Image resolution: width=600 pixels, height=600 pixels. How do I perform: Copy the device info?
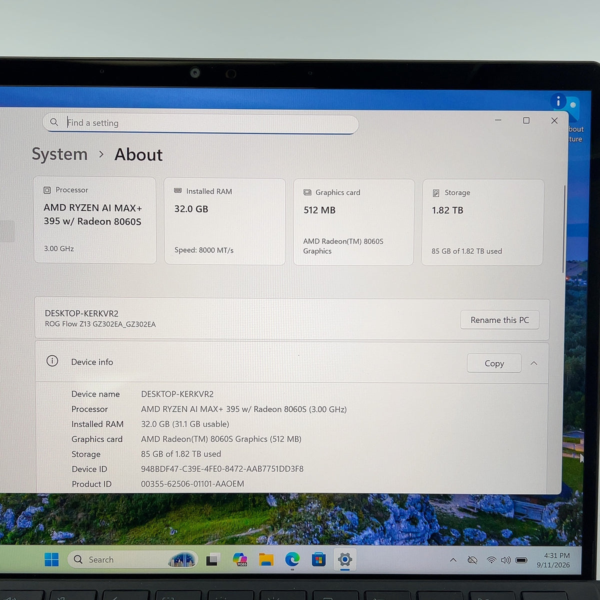(494, 363)
